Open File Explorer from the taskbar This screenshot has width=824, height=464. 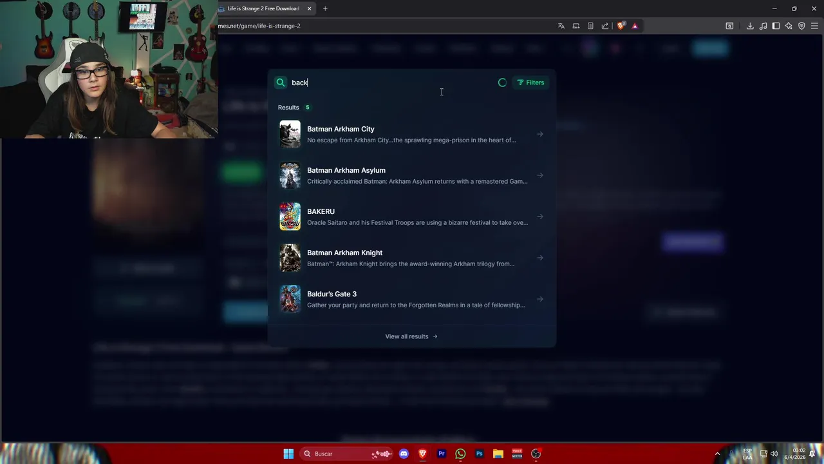(x=498, y=454)
